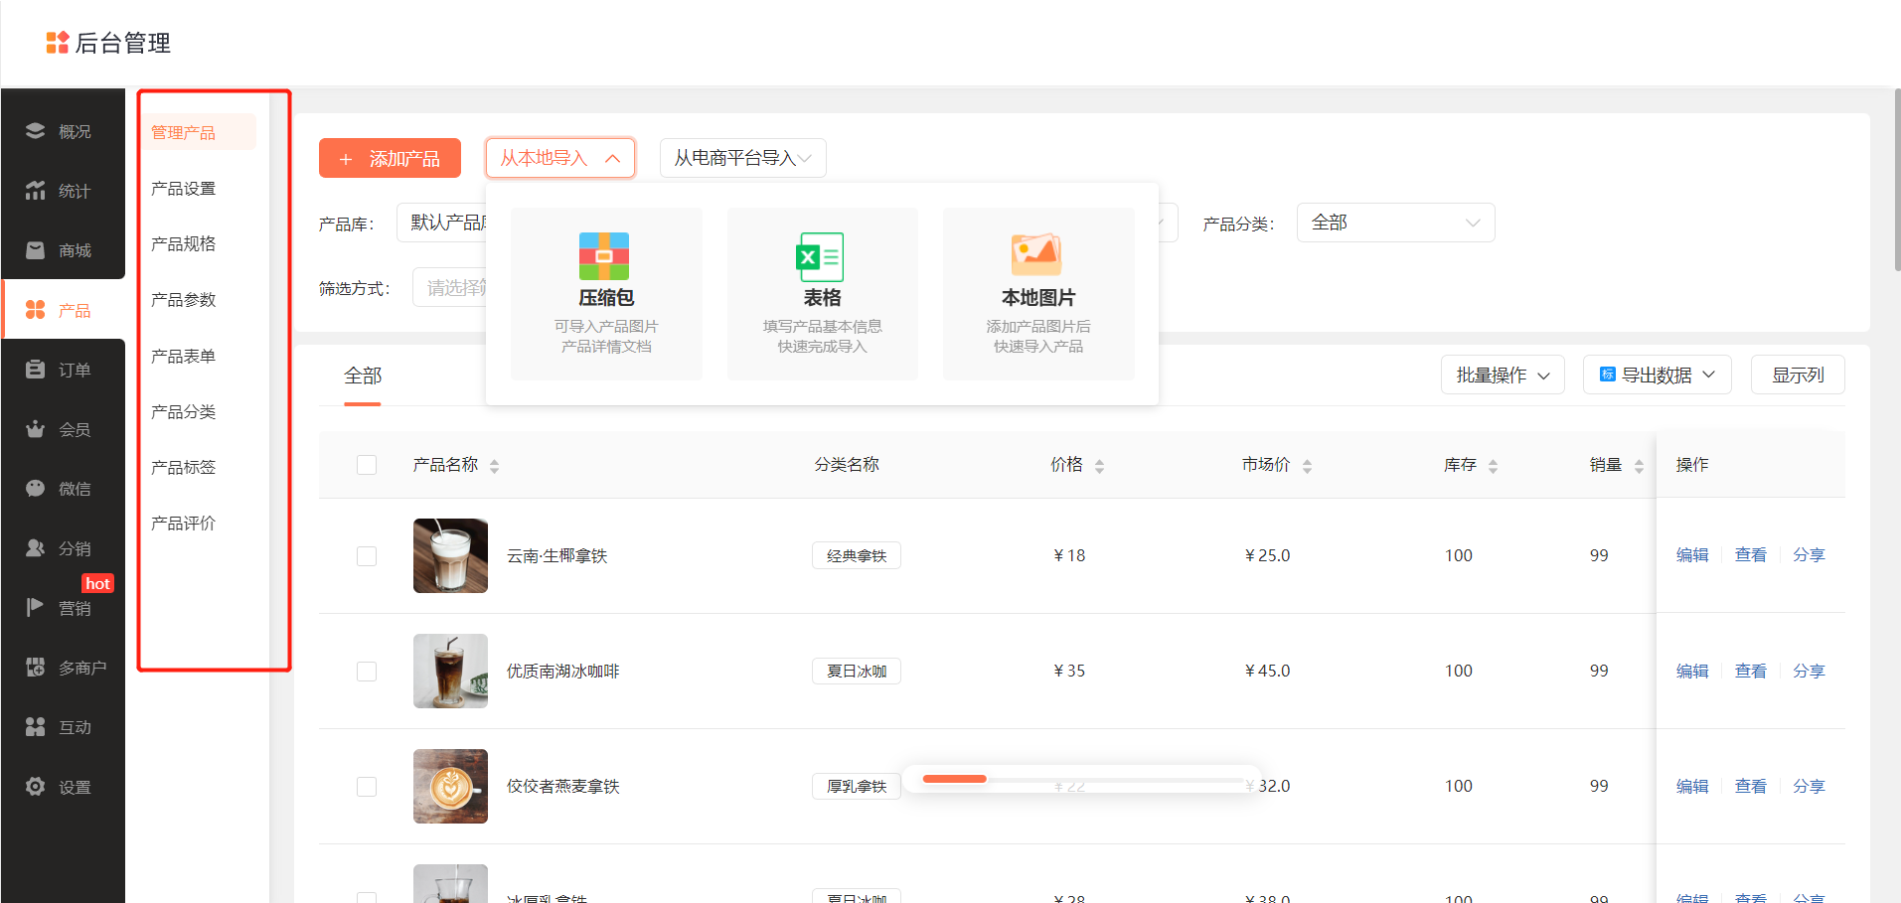Screen dimensions: 1901x903
Task: Edit the 优质南湖冰咖啡 product
Action: pos(1692,671)
